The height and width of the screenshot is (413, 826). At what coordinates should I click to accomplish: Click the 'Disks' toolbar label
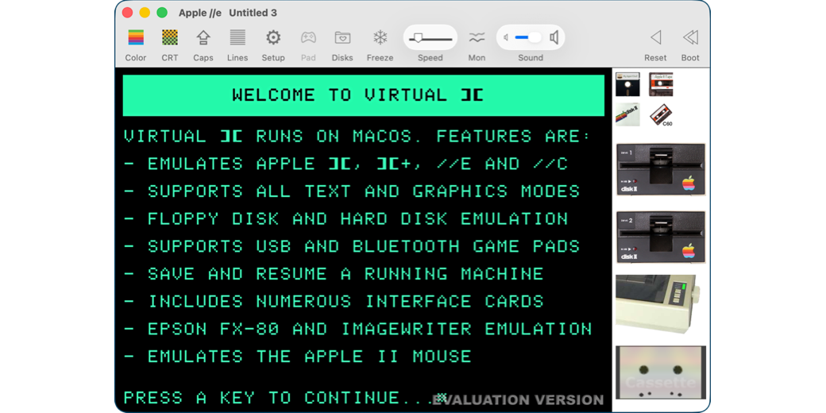point(342,58)
